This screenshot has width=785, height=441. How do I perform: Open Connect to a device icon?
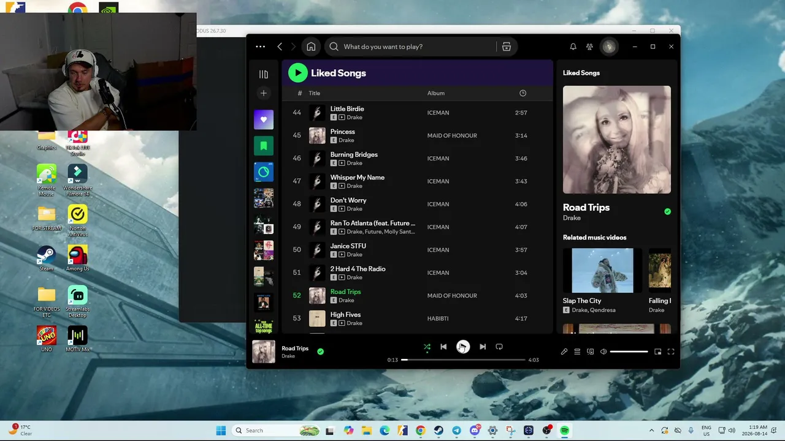[x=591, y=352]
